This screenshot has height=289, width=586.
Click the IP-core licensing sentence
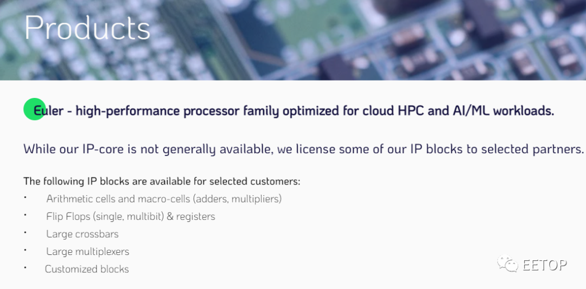tap(303, 149)
